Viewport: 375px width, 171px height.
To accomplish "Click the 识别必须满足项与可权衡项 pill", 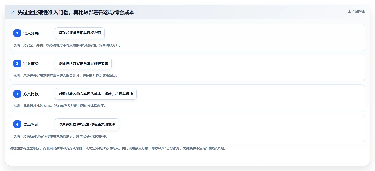I will [80, 33].
